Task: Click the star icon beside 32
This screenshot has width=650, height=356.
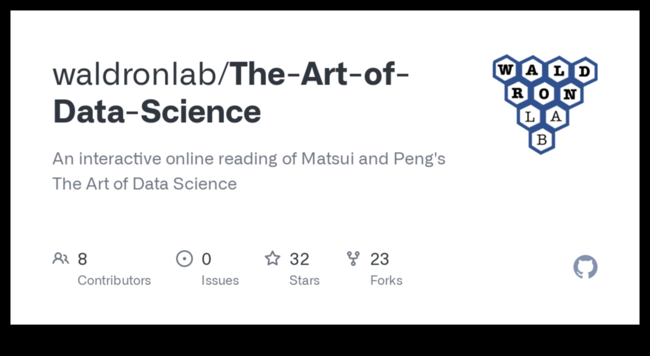Action: [273, 259]
